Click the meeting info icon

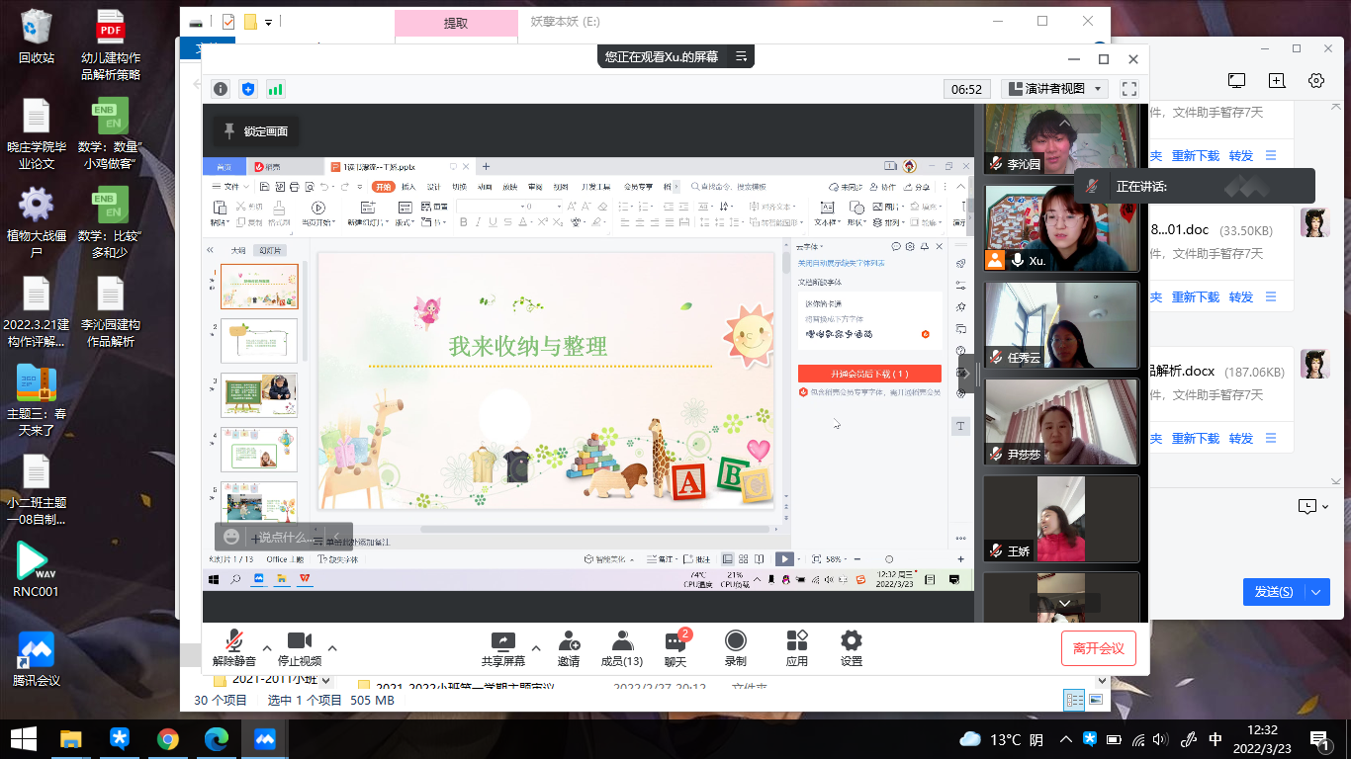pos(221,89)
